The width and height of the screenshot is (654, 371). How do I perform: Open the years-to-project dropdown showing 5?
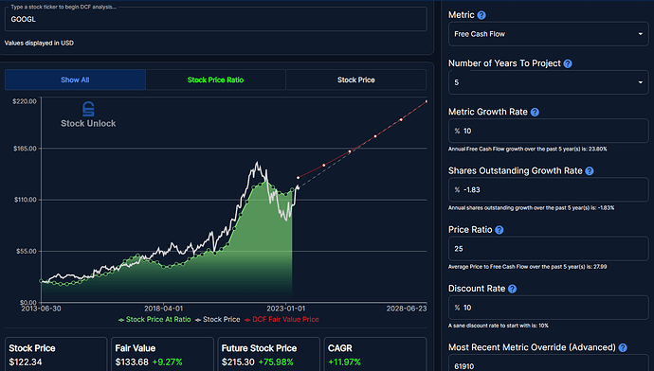pyautogui.click(x=549, y=82)
